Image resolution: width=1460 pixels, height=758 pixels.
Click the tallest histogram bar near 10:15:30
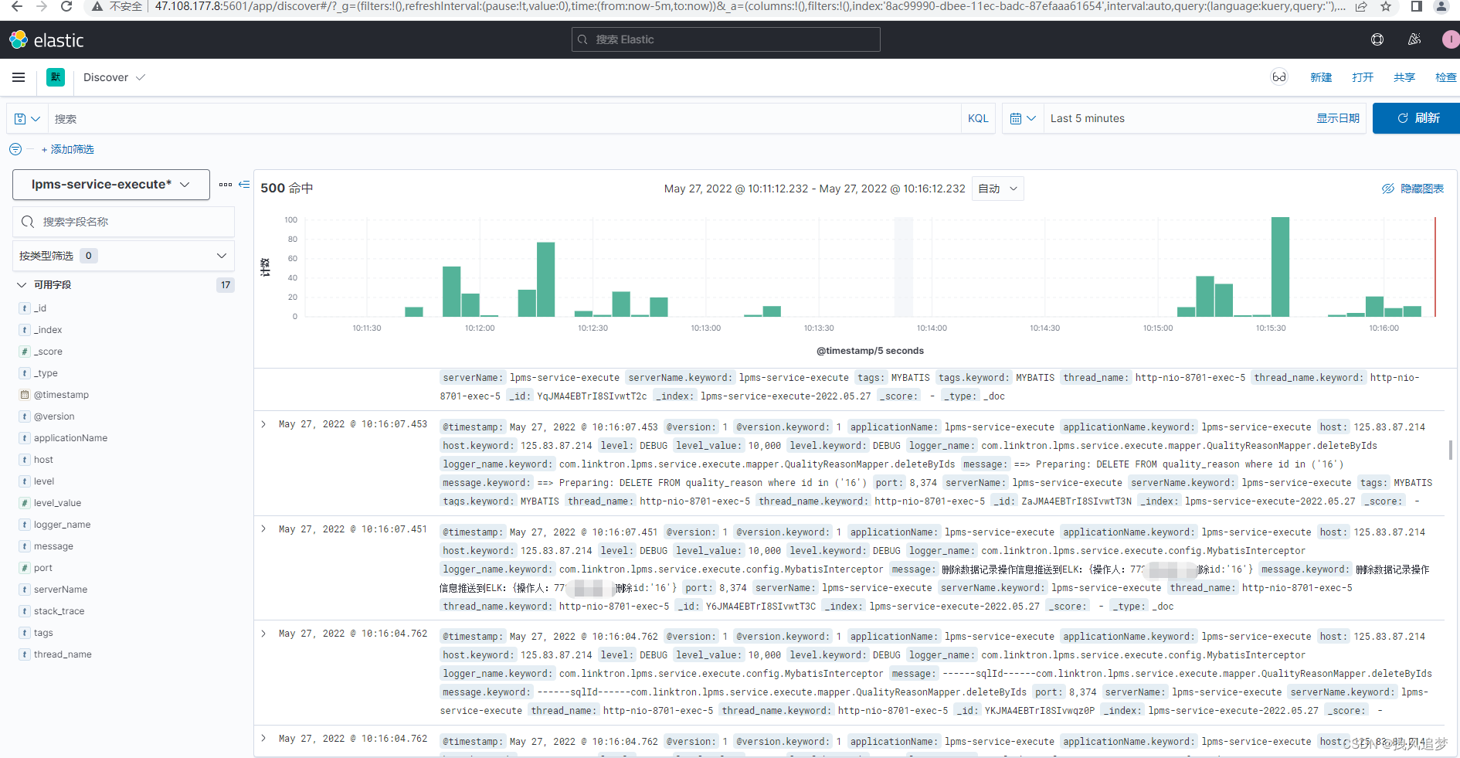pos(1280,267)
